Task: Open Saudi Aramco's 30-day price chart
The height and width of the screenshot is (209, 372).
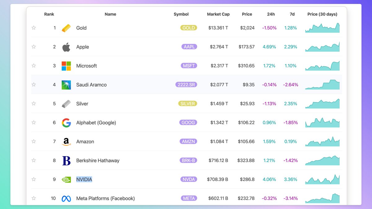Action: coord(322,85)
